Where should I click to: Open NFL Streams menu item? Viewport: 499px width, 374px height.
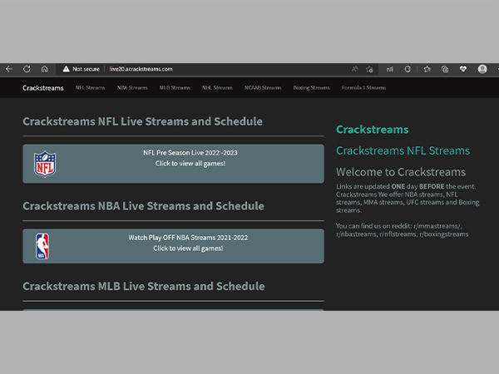(x=90, y=87)
